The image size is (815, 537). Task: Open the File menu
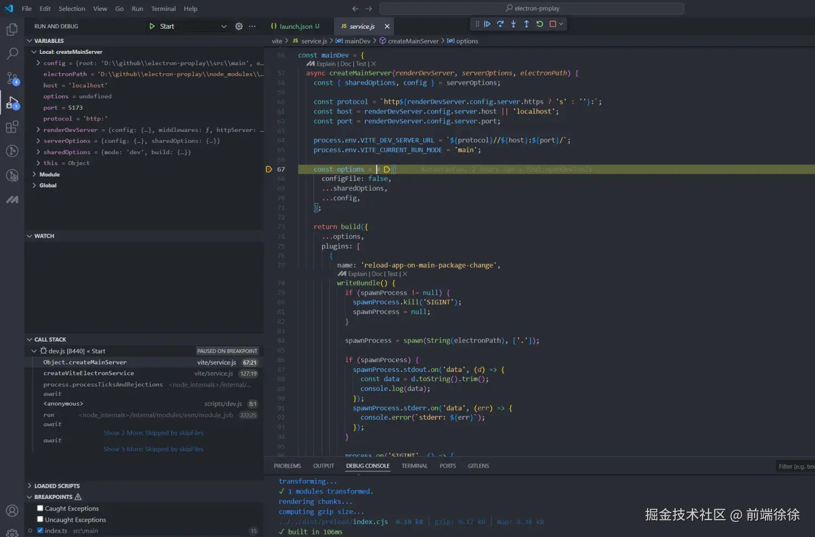tap(27, 9)
